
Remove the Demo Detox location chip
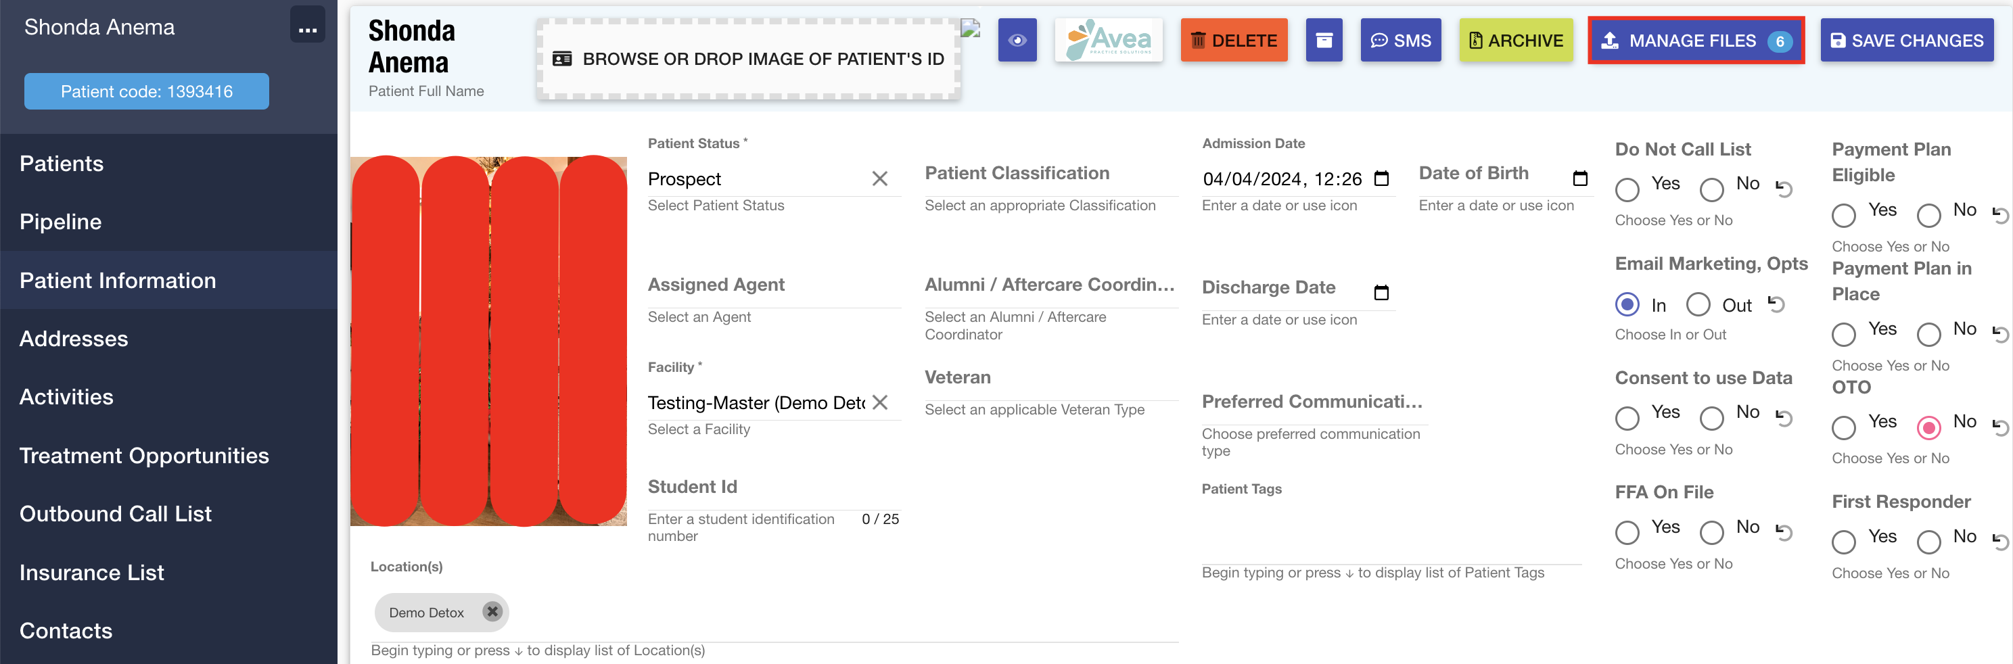(x=492, y=612)
